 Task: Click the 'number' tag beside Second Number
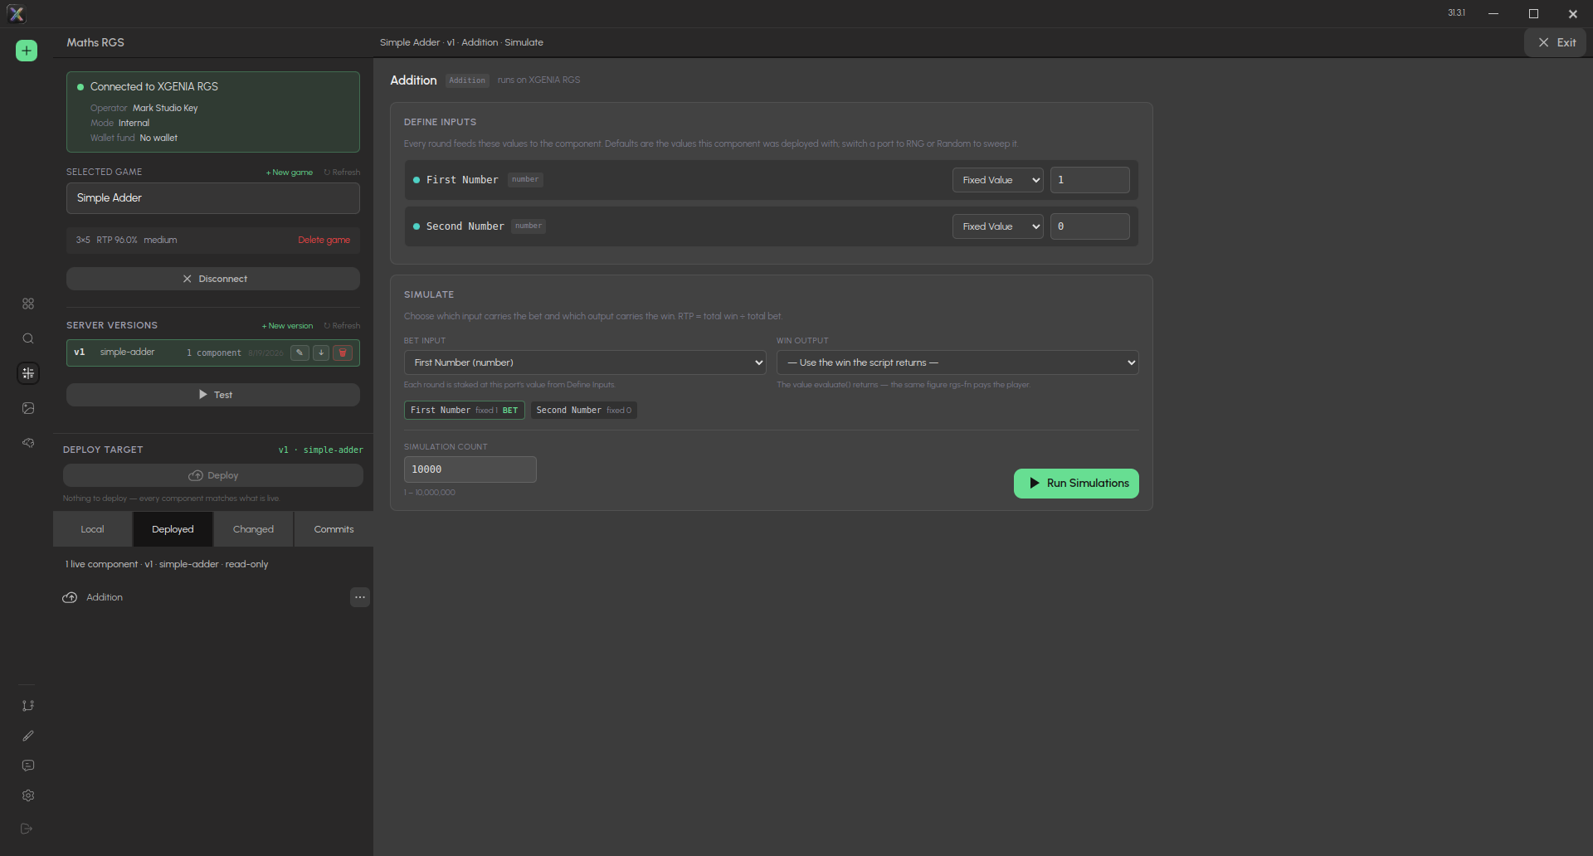click(x=529, y=226)
